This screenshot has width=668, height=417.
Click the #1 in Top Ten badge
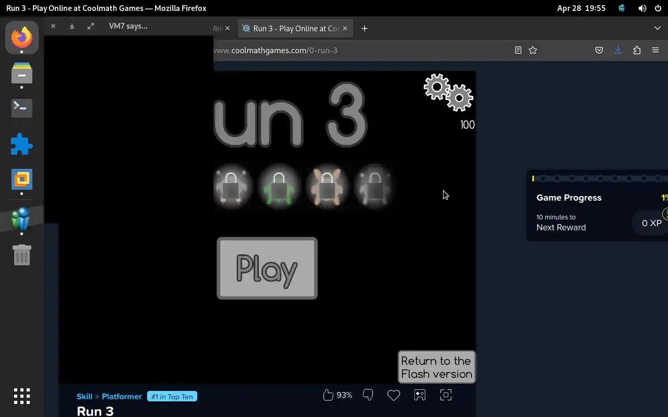[x=172, y=397]
